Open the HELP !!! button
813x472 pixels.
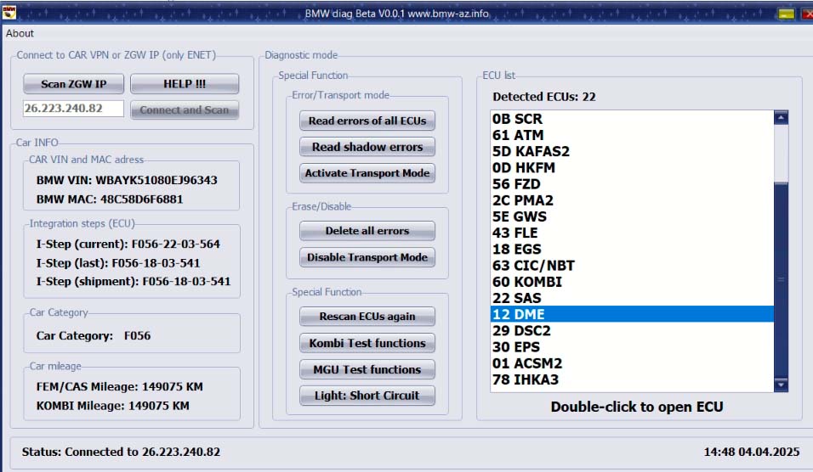(x=185, y=84)
